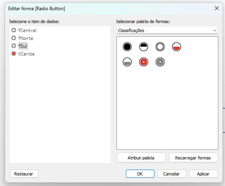Confirm the dialog with OK
The height and width of the screenshot is (186, 225).
(x=140, y=174)
